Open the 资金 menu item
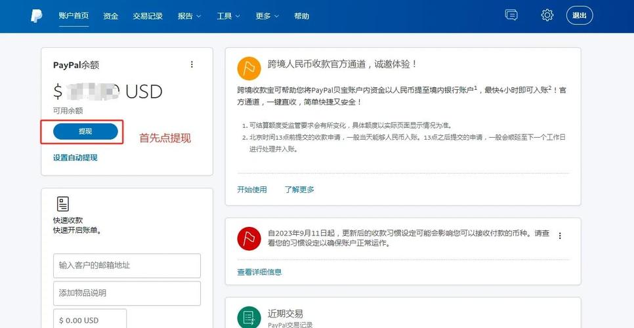Screen dimensions: 634x328 click(110, 16)
